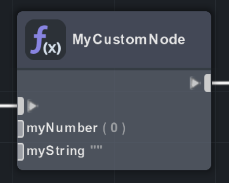Click the input execution arrow icon
This screenshot has height=183, width=229.
[x=32, y=106]
